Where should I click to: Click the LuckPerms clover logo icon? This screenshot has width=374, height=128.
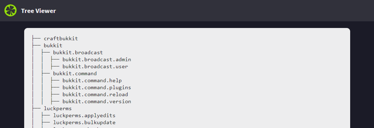click(x=11, y=10)
